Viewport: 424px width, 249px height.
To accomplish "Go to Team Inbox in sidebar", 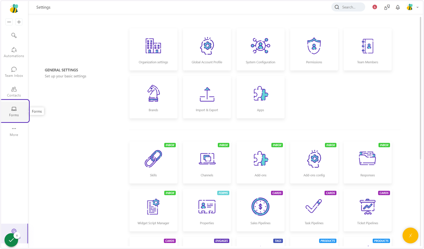I will coord(14,72).
